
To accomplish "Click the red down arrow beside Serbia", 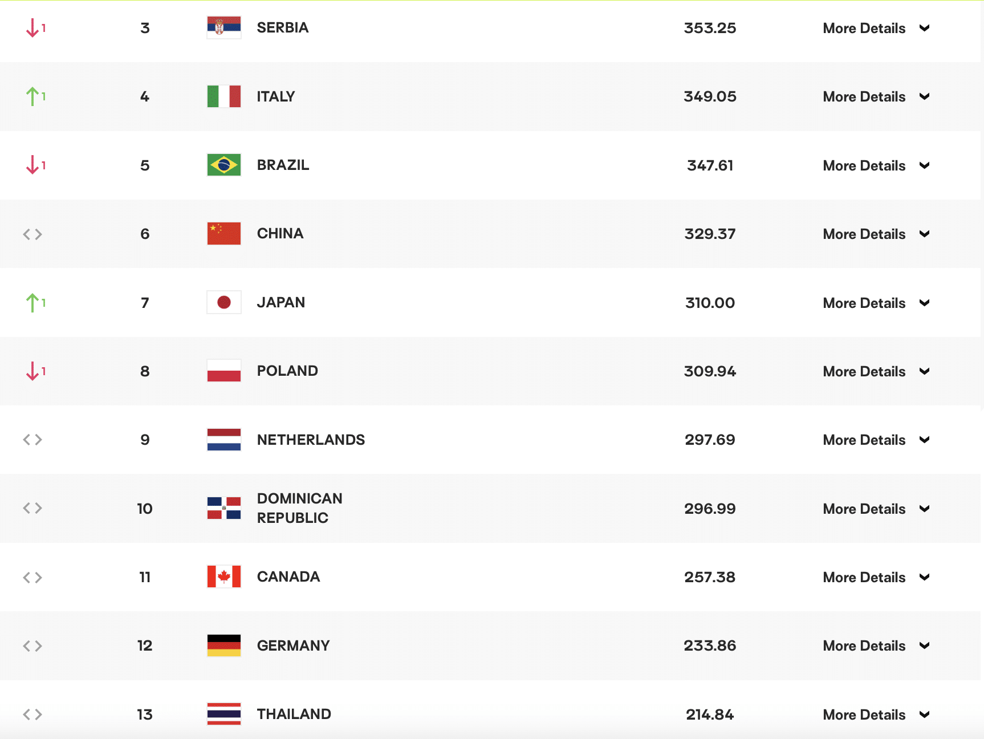I will (33, 27).
